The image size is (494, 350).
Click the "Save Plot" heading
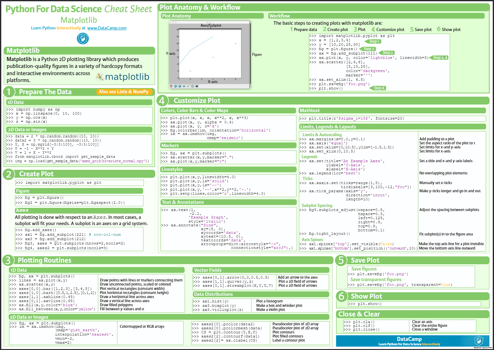[x=365, y=260]
